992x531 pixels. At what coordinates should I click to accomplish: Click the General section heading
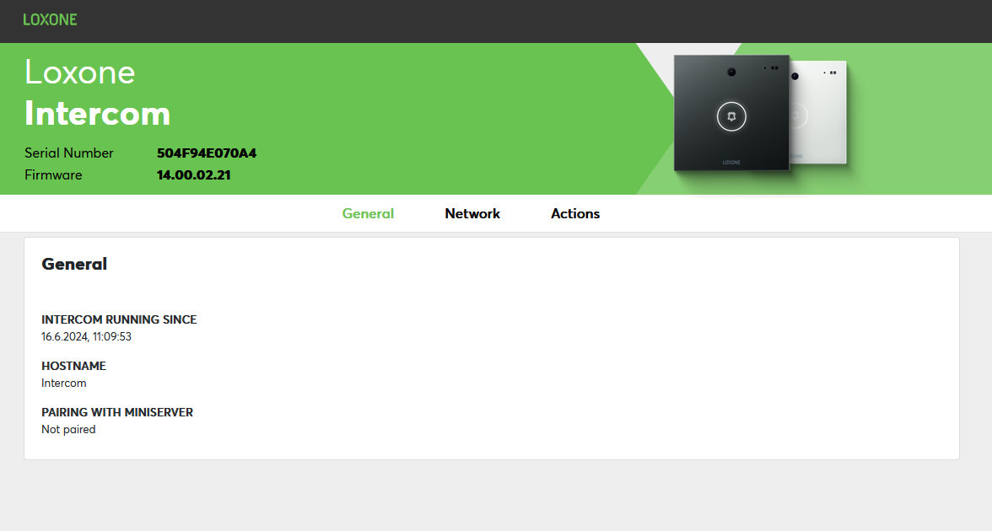point(74,265)
